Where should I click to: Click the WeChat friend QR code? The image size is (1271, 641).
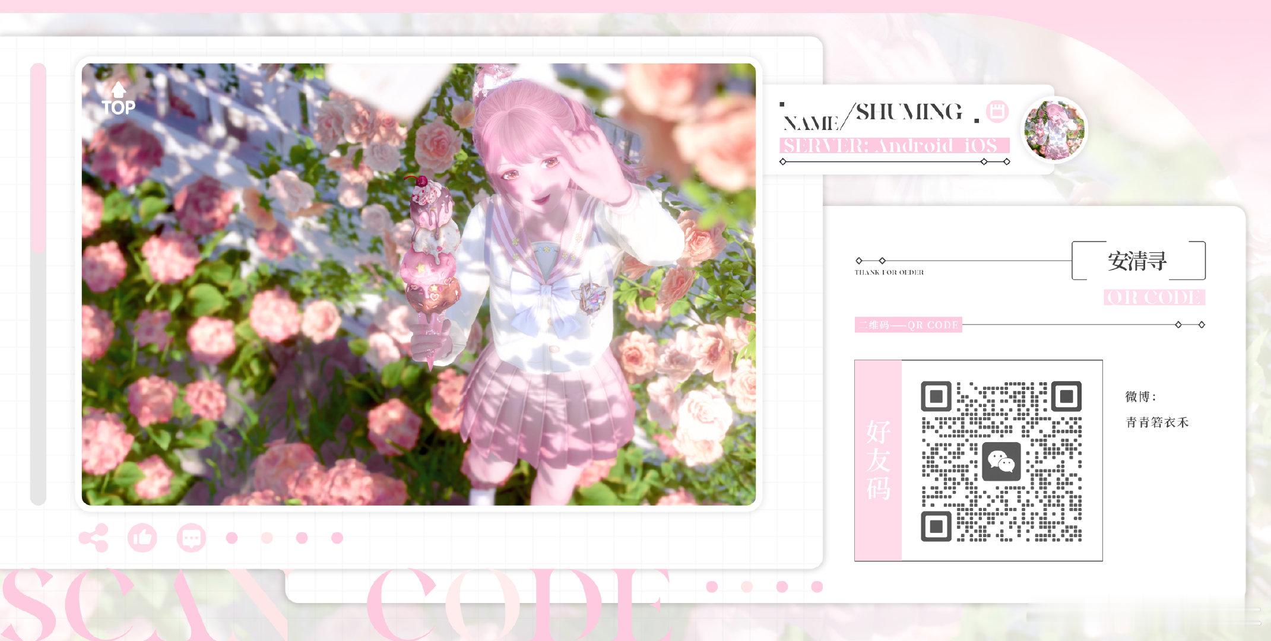click(x=1001, y=461)
